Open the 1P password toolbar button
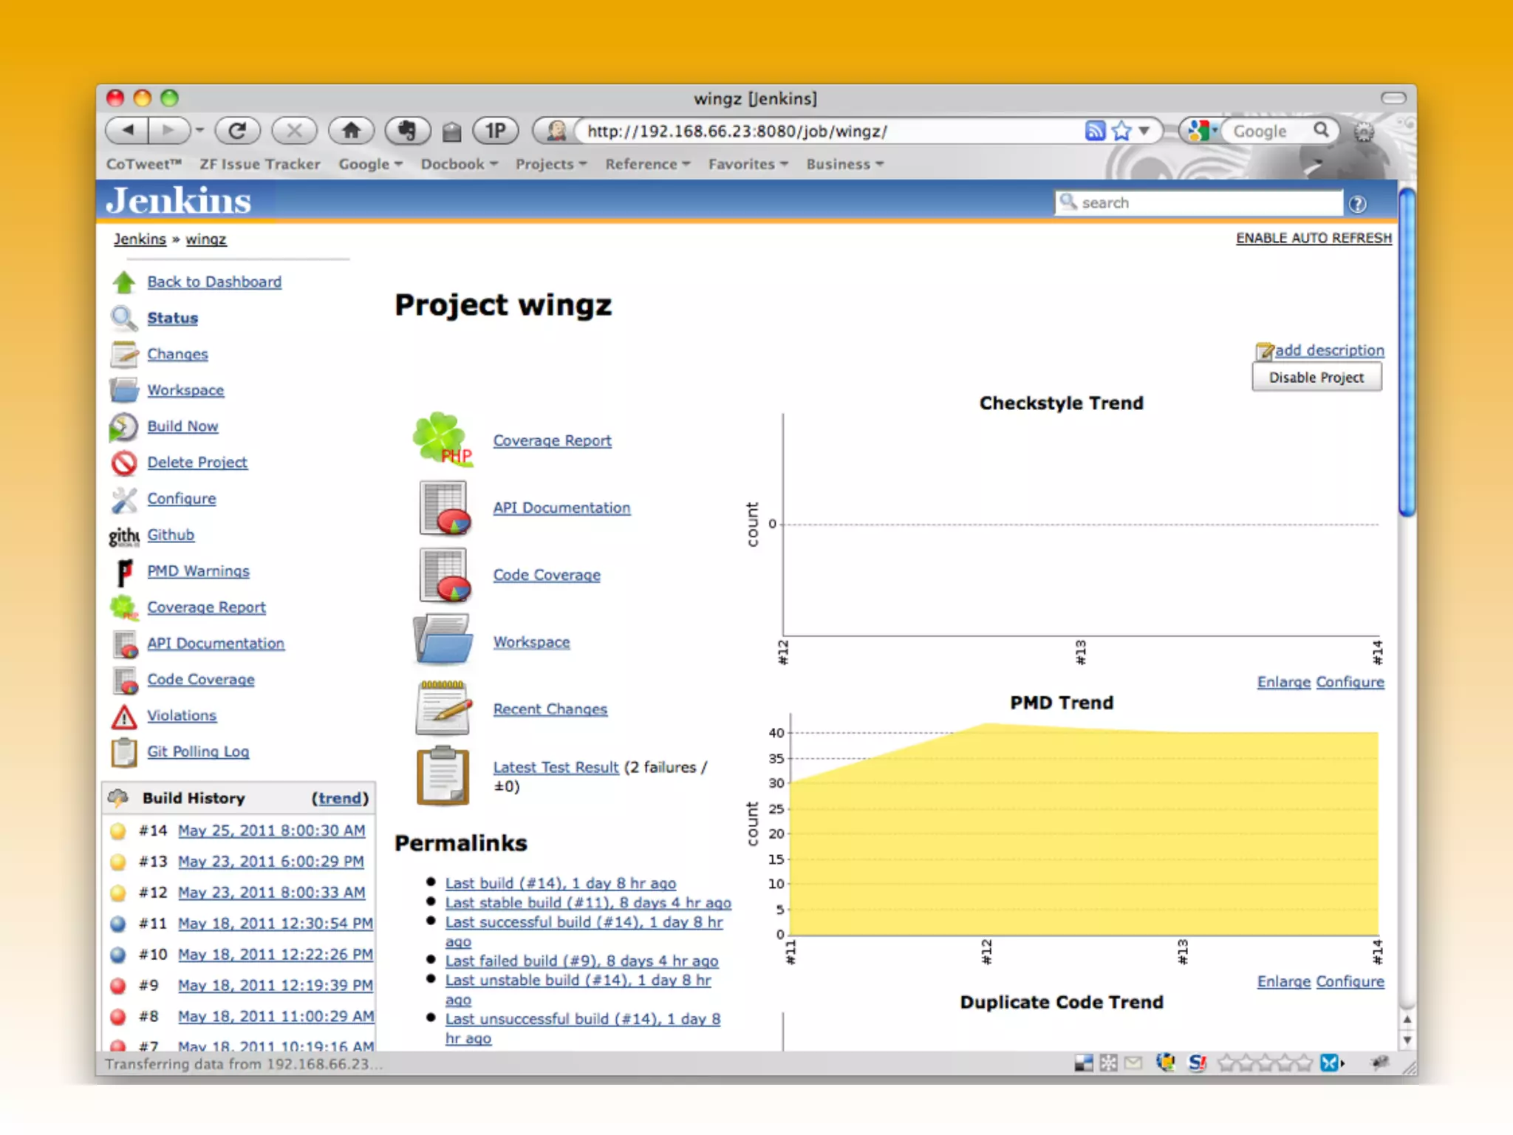1513x1135 pixels. (496, 131)
